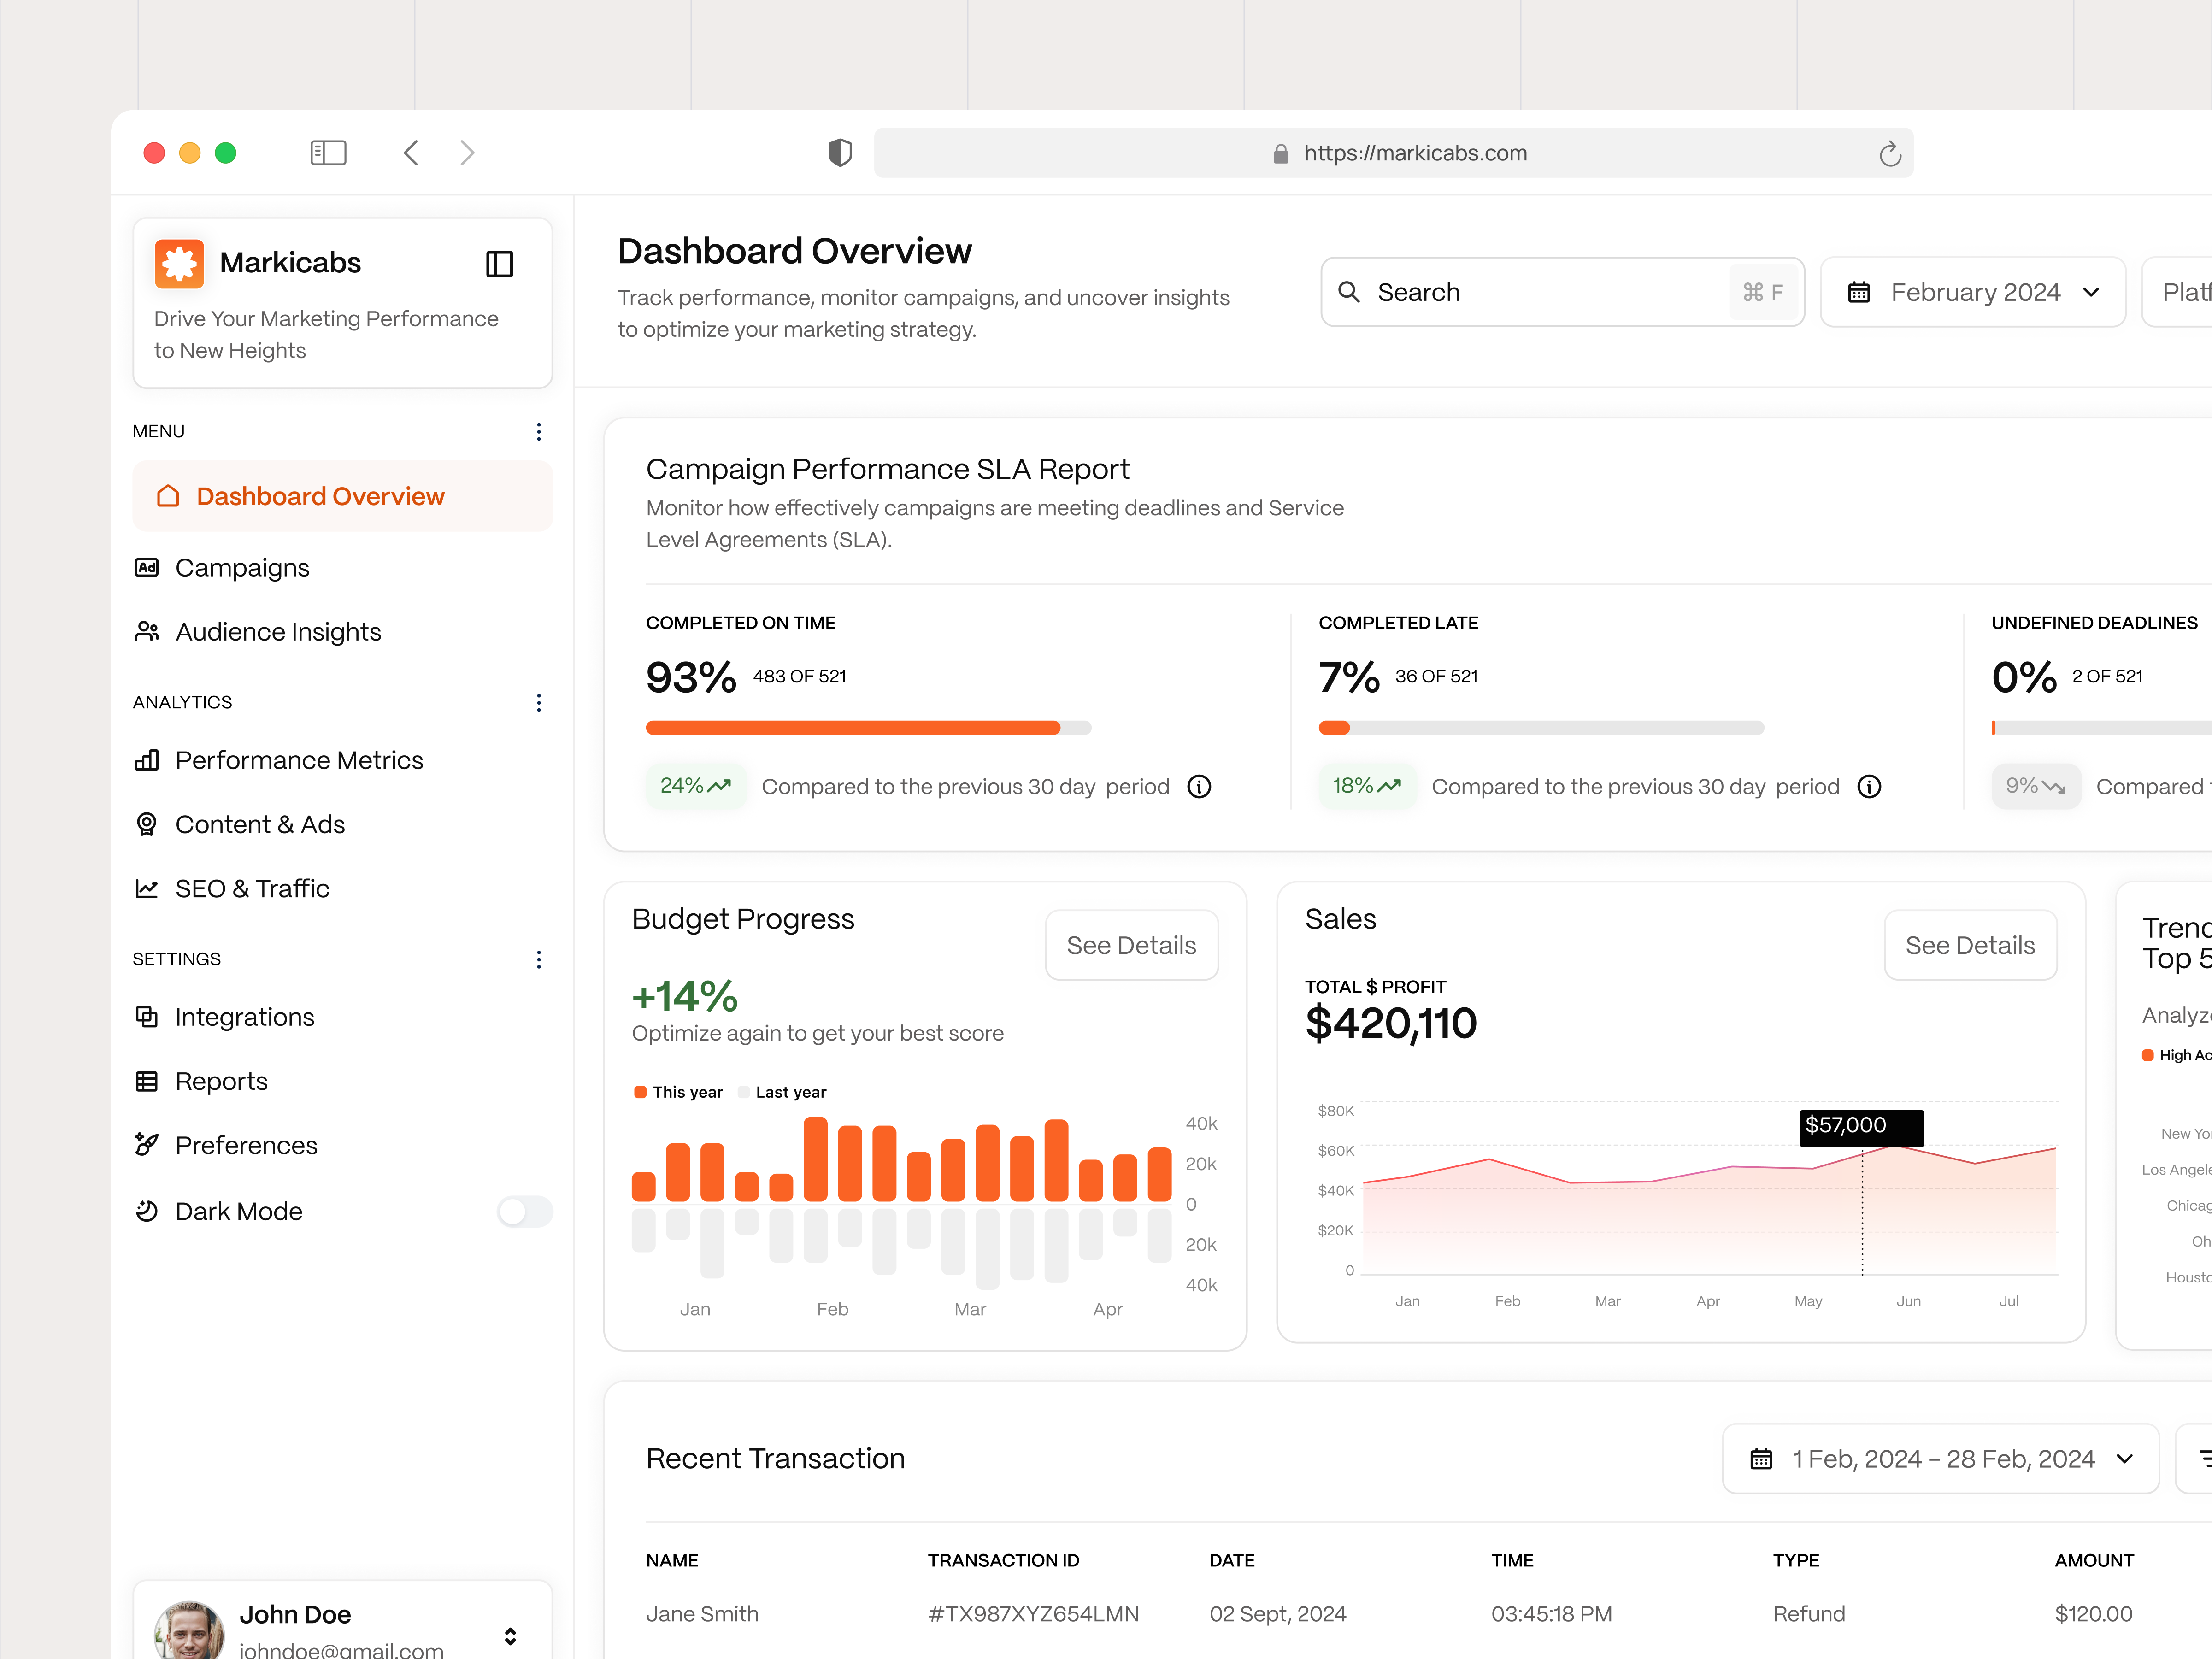
Task: Click the padlock icon in address bar
Action: 1280,154
